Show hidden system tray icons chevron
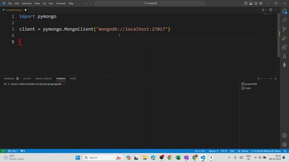The height and width of the screenshot is (162, 289). [x=229, y=157]
